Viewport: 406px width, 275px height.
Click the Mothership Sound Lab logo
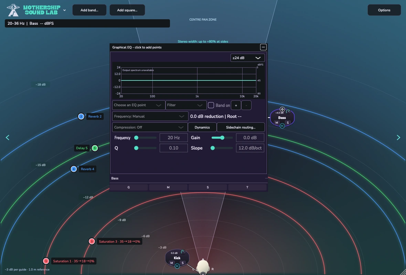(x=33, y=10)
